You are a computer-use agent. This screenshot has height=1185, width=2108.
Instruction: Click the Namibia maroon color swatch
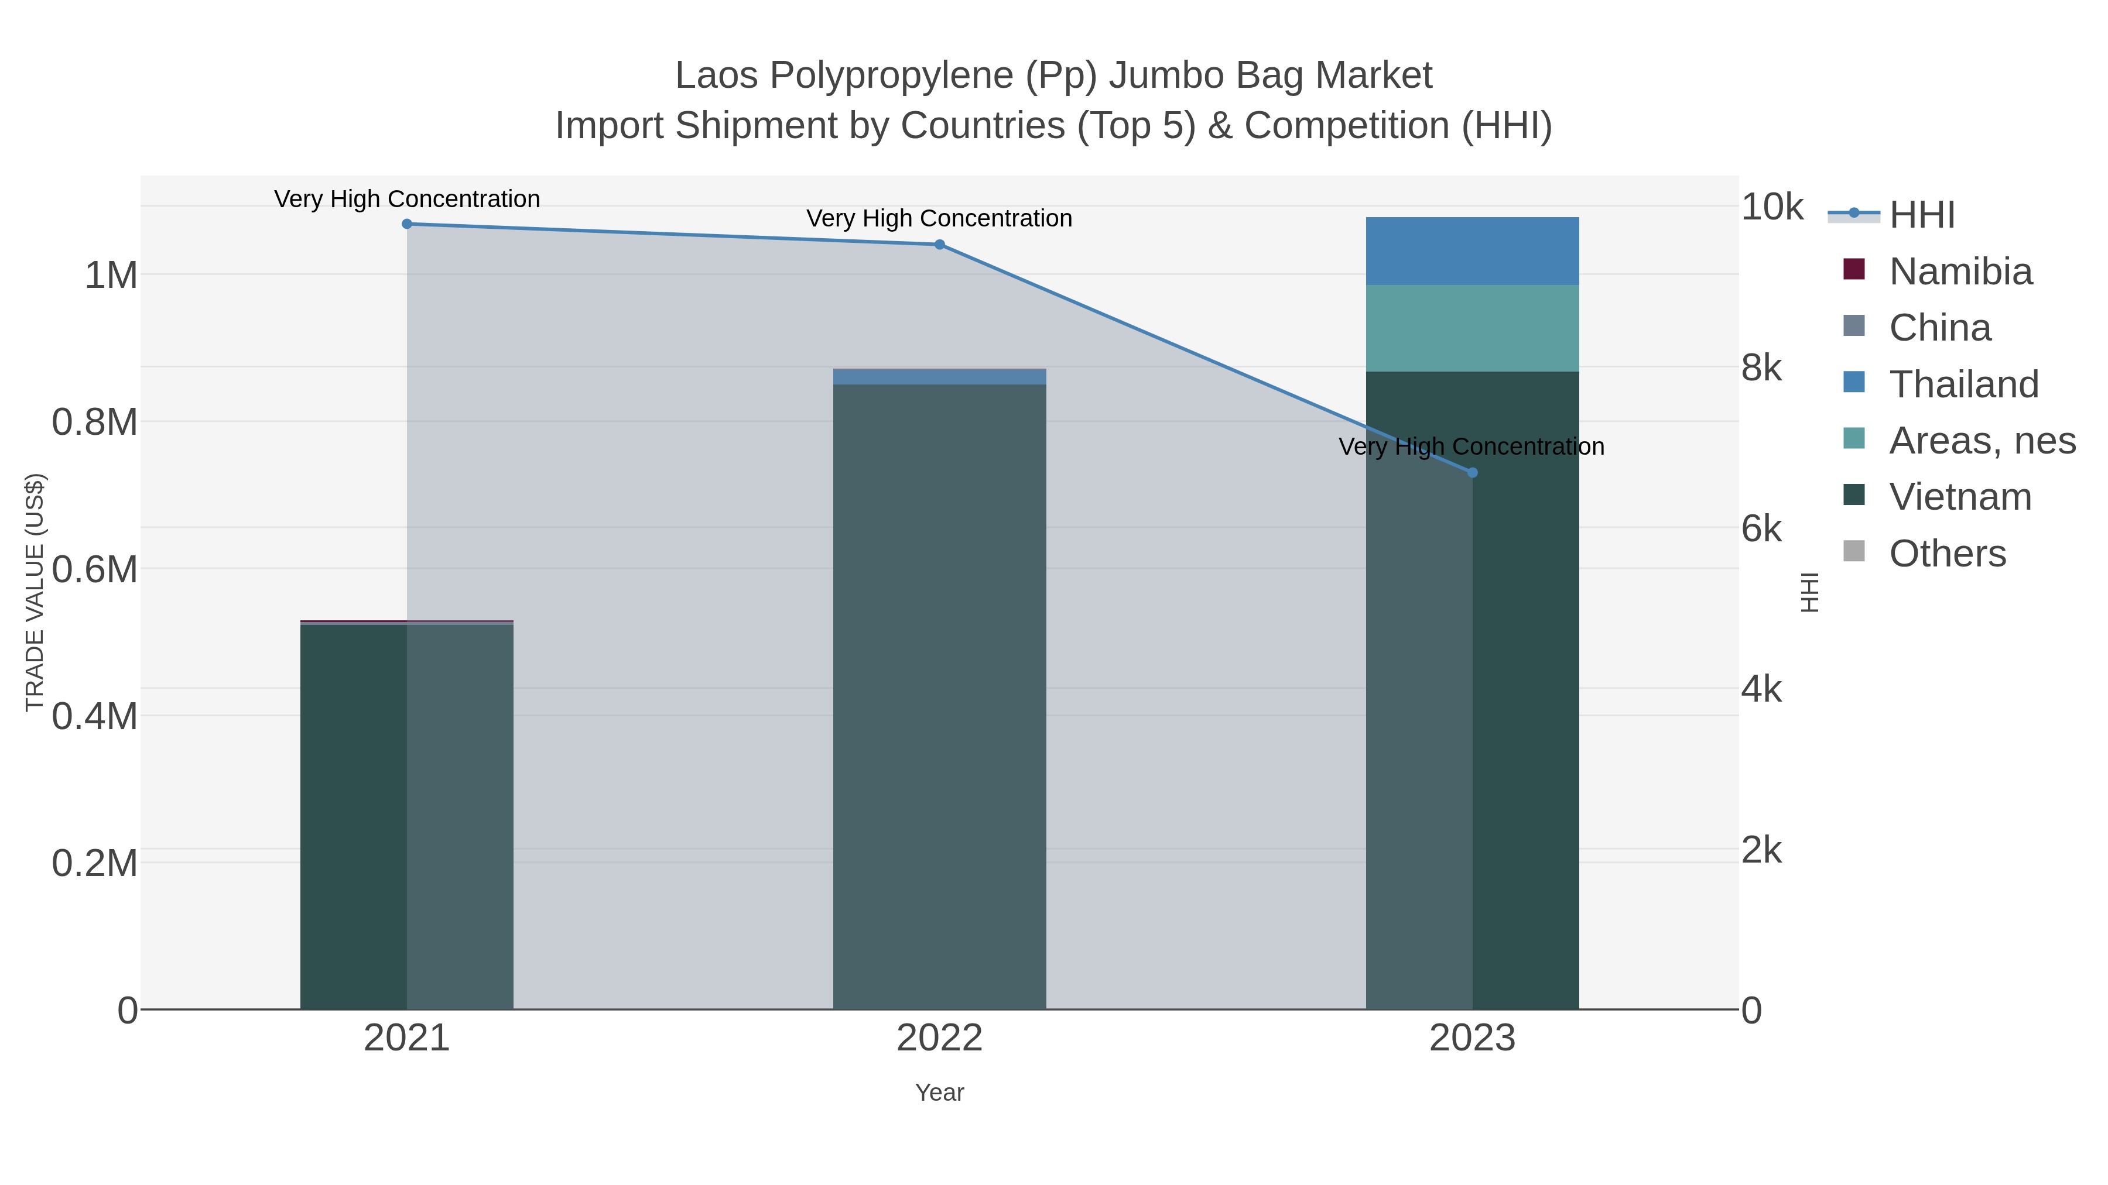pos(1853,269)
